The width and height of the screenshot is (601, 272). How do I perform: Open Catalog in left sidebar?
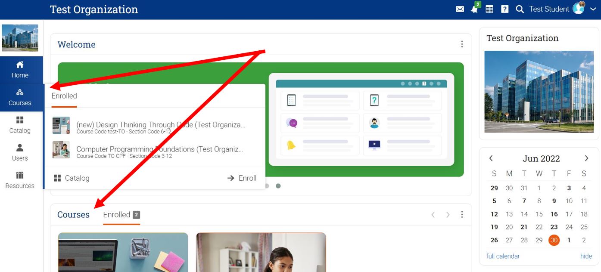pyautogui.click(x=20, y=125)
